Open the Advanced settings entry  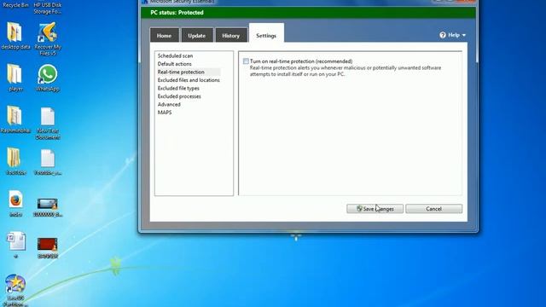click(x=169, y=104)
